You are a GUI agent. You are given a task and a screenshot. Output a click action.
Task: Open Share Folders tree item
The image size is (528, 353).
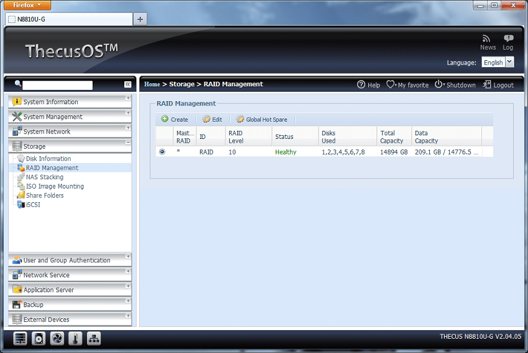[x=45, y=195]
